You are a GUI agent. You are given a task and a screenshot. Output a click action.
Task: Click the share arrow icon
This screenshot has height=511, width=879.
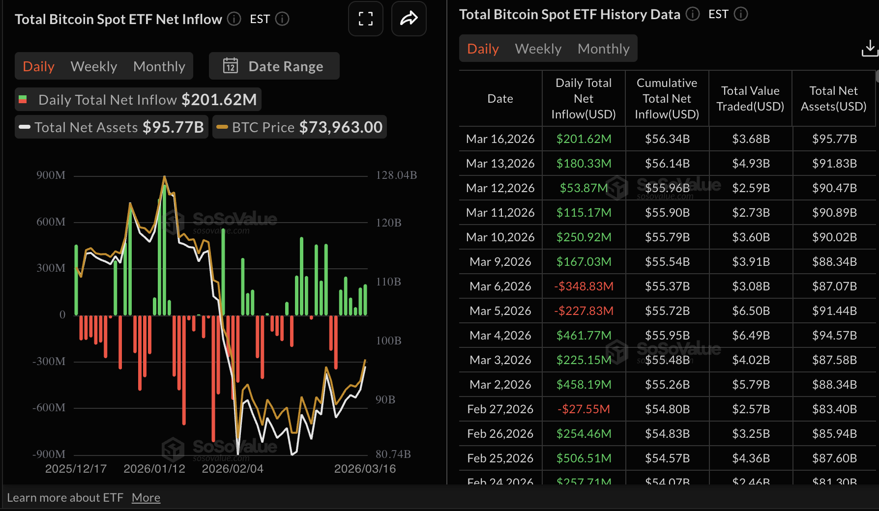click(409, 19)
